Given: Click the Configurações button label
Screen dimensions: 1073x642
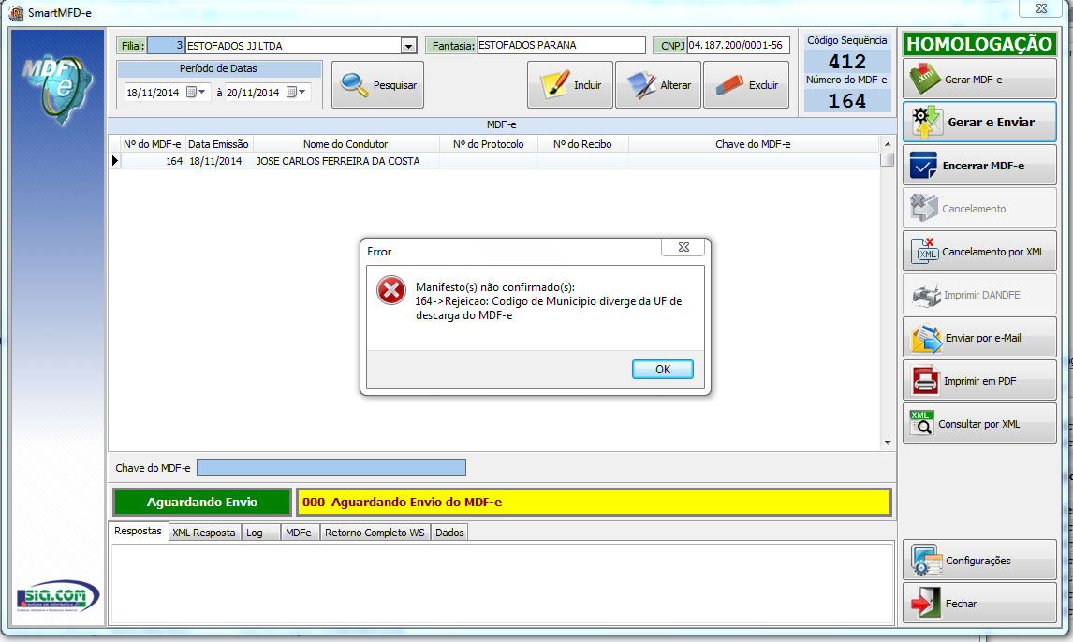Looking at the screenshot, I should (x=977, y=561).
